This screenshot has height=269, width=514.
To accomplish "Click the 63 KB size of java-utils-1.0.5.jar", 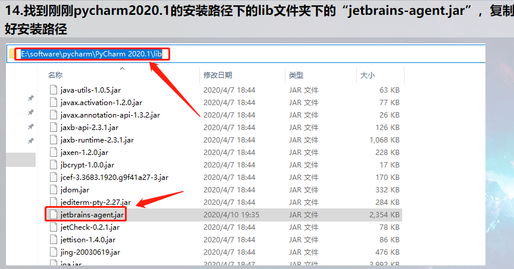I will point(390,90).
